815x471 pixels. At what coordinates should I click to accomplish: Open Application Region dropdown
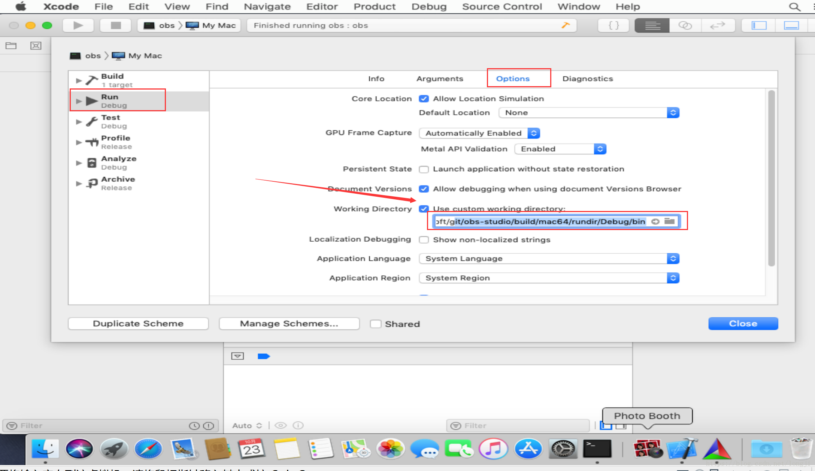tap(549, 278)
